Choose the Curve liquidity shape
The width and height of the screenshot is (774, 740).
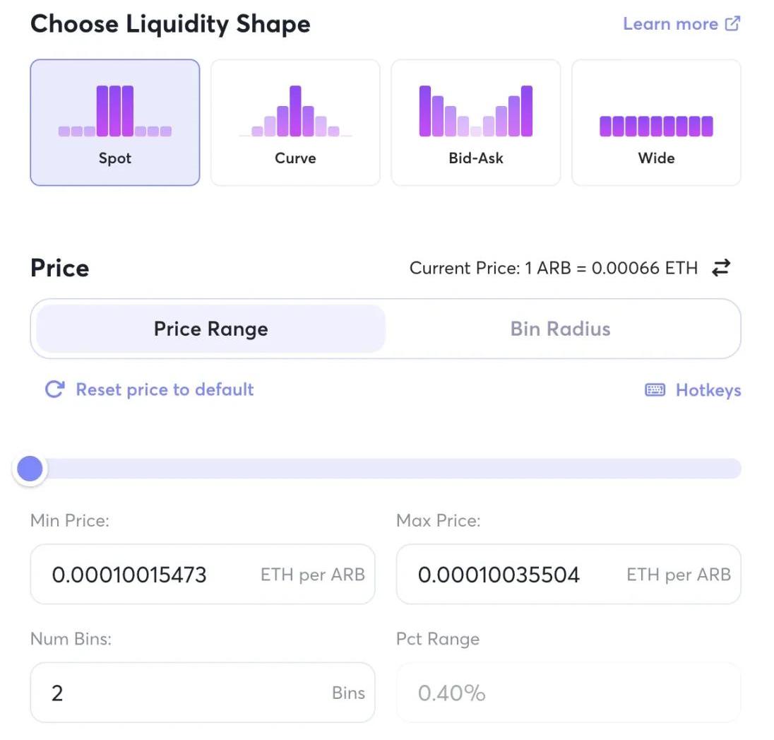295,122
